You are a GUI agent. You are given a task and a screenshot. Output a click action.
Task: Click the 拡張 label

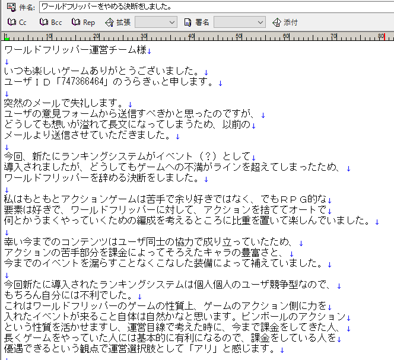[x=123, y=23]
